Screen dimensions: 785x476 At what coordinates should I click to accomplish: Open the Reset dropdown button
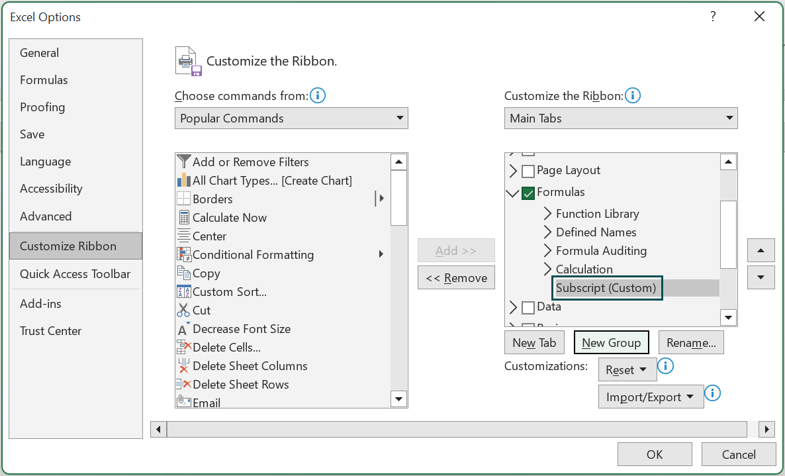click(627, 370)
